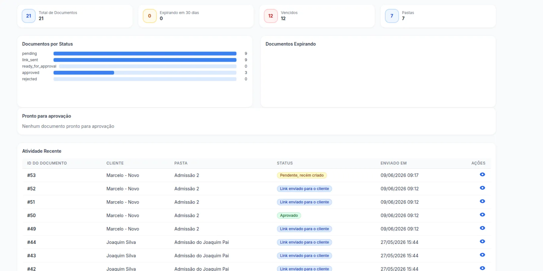Screen dimensions: 543x271
Task: Click the Expirando em 30 dias 0 badge
Action: click(150, 16)
